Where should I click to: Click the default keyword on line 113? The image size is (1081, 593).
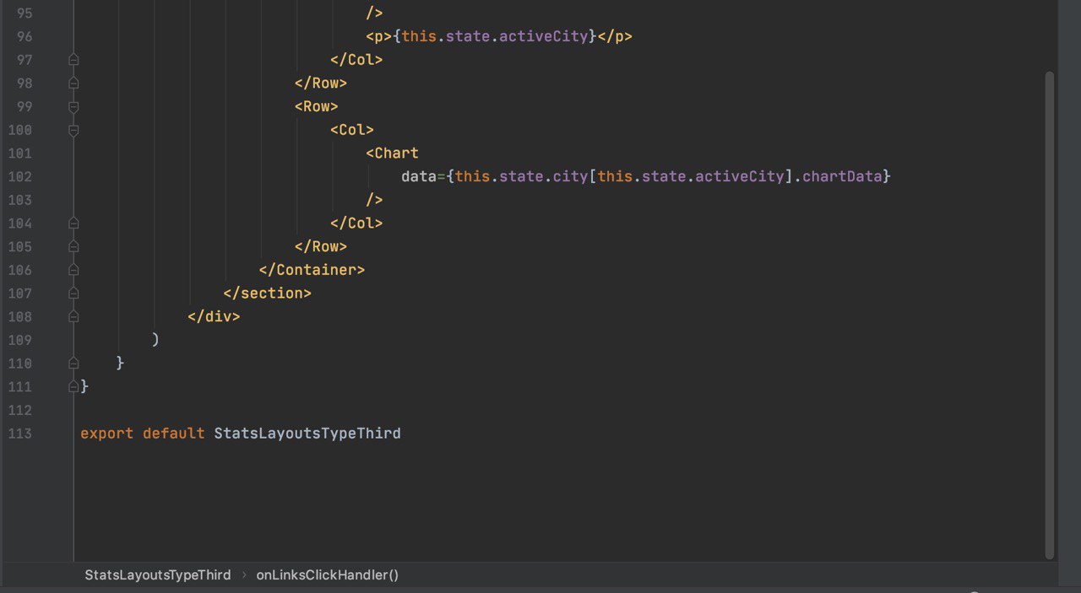[x=174, y=434]
